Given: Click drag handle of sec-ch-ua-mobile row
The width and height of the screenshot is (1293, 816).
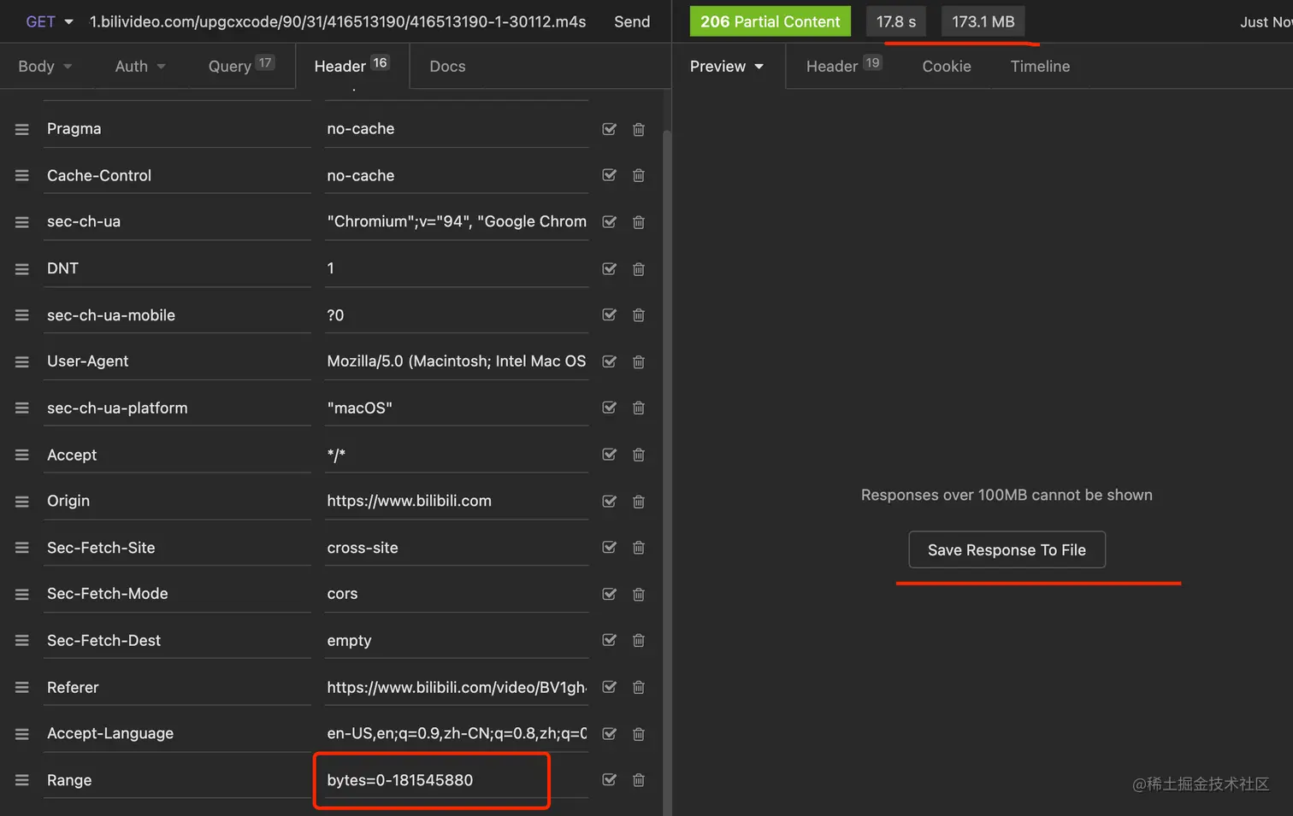Looking at the screenshot, I should (x=22, y=315).
